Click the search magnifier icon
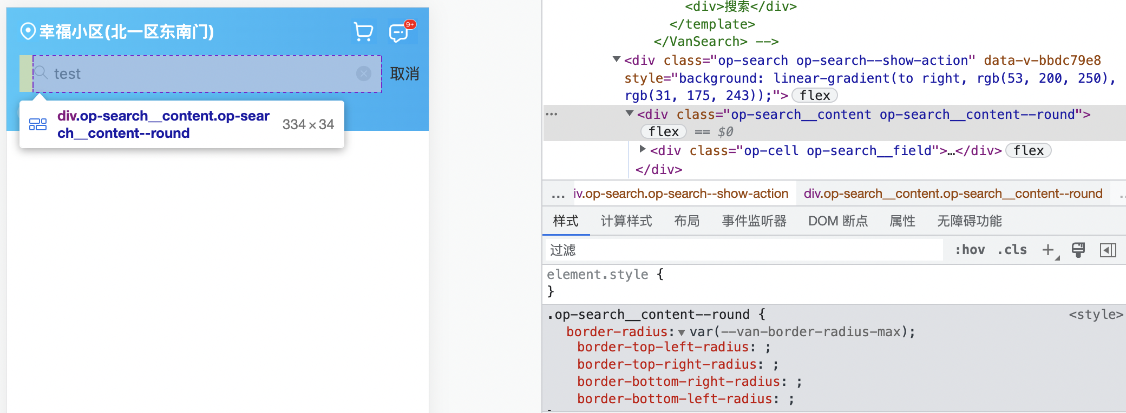 [42, 73]
